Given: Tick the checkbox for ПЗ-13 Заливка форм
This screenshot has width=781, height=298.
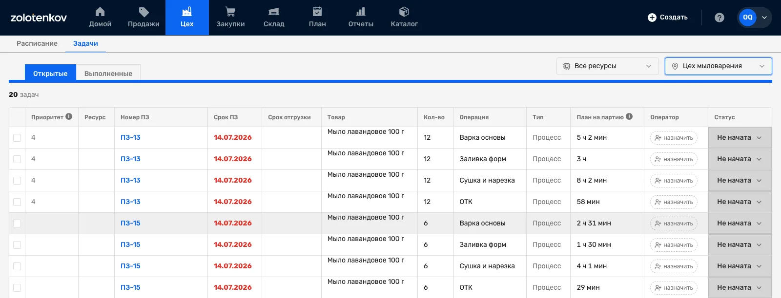Looking at the screenshot, I should click(x=17, y=159).
